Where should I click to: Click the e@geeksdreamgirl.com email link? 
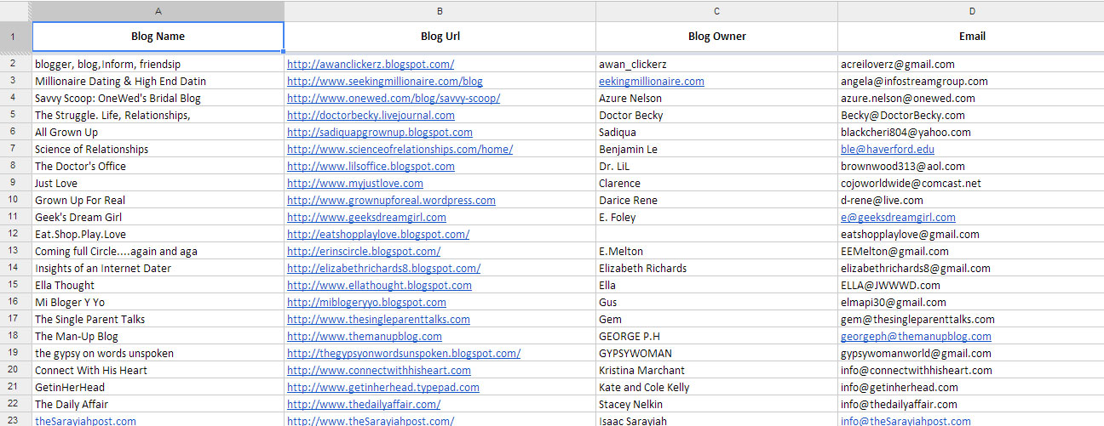(898, 218)
